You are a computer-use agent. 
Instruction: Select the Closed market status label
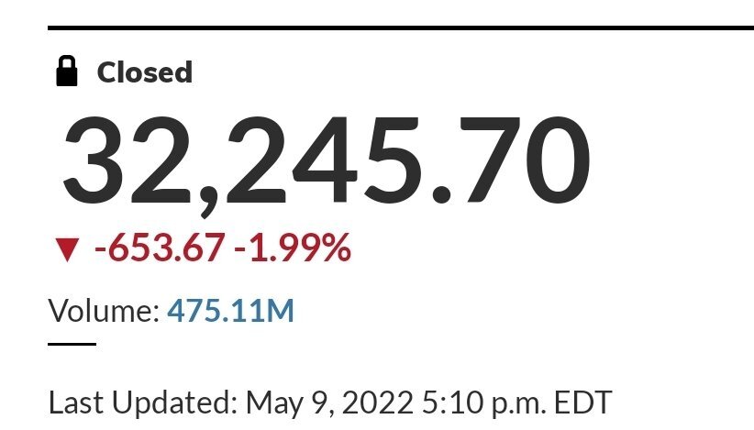tap(145, 72)
